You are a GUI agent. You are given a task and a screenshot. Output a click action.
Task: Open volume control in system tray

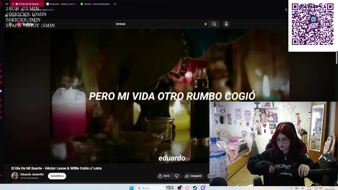click(321, 188)
